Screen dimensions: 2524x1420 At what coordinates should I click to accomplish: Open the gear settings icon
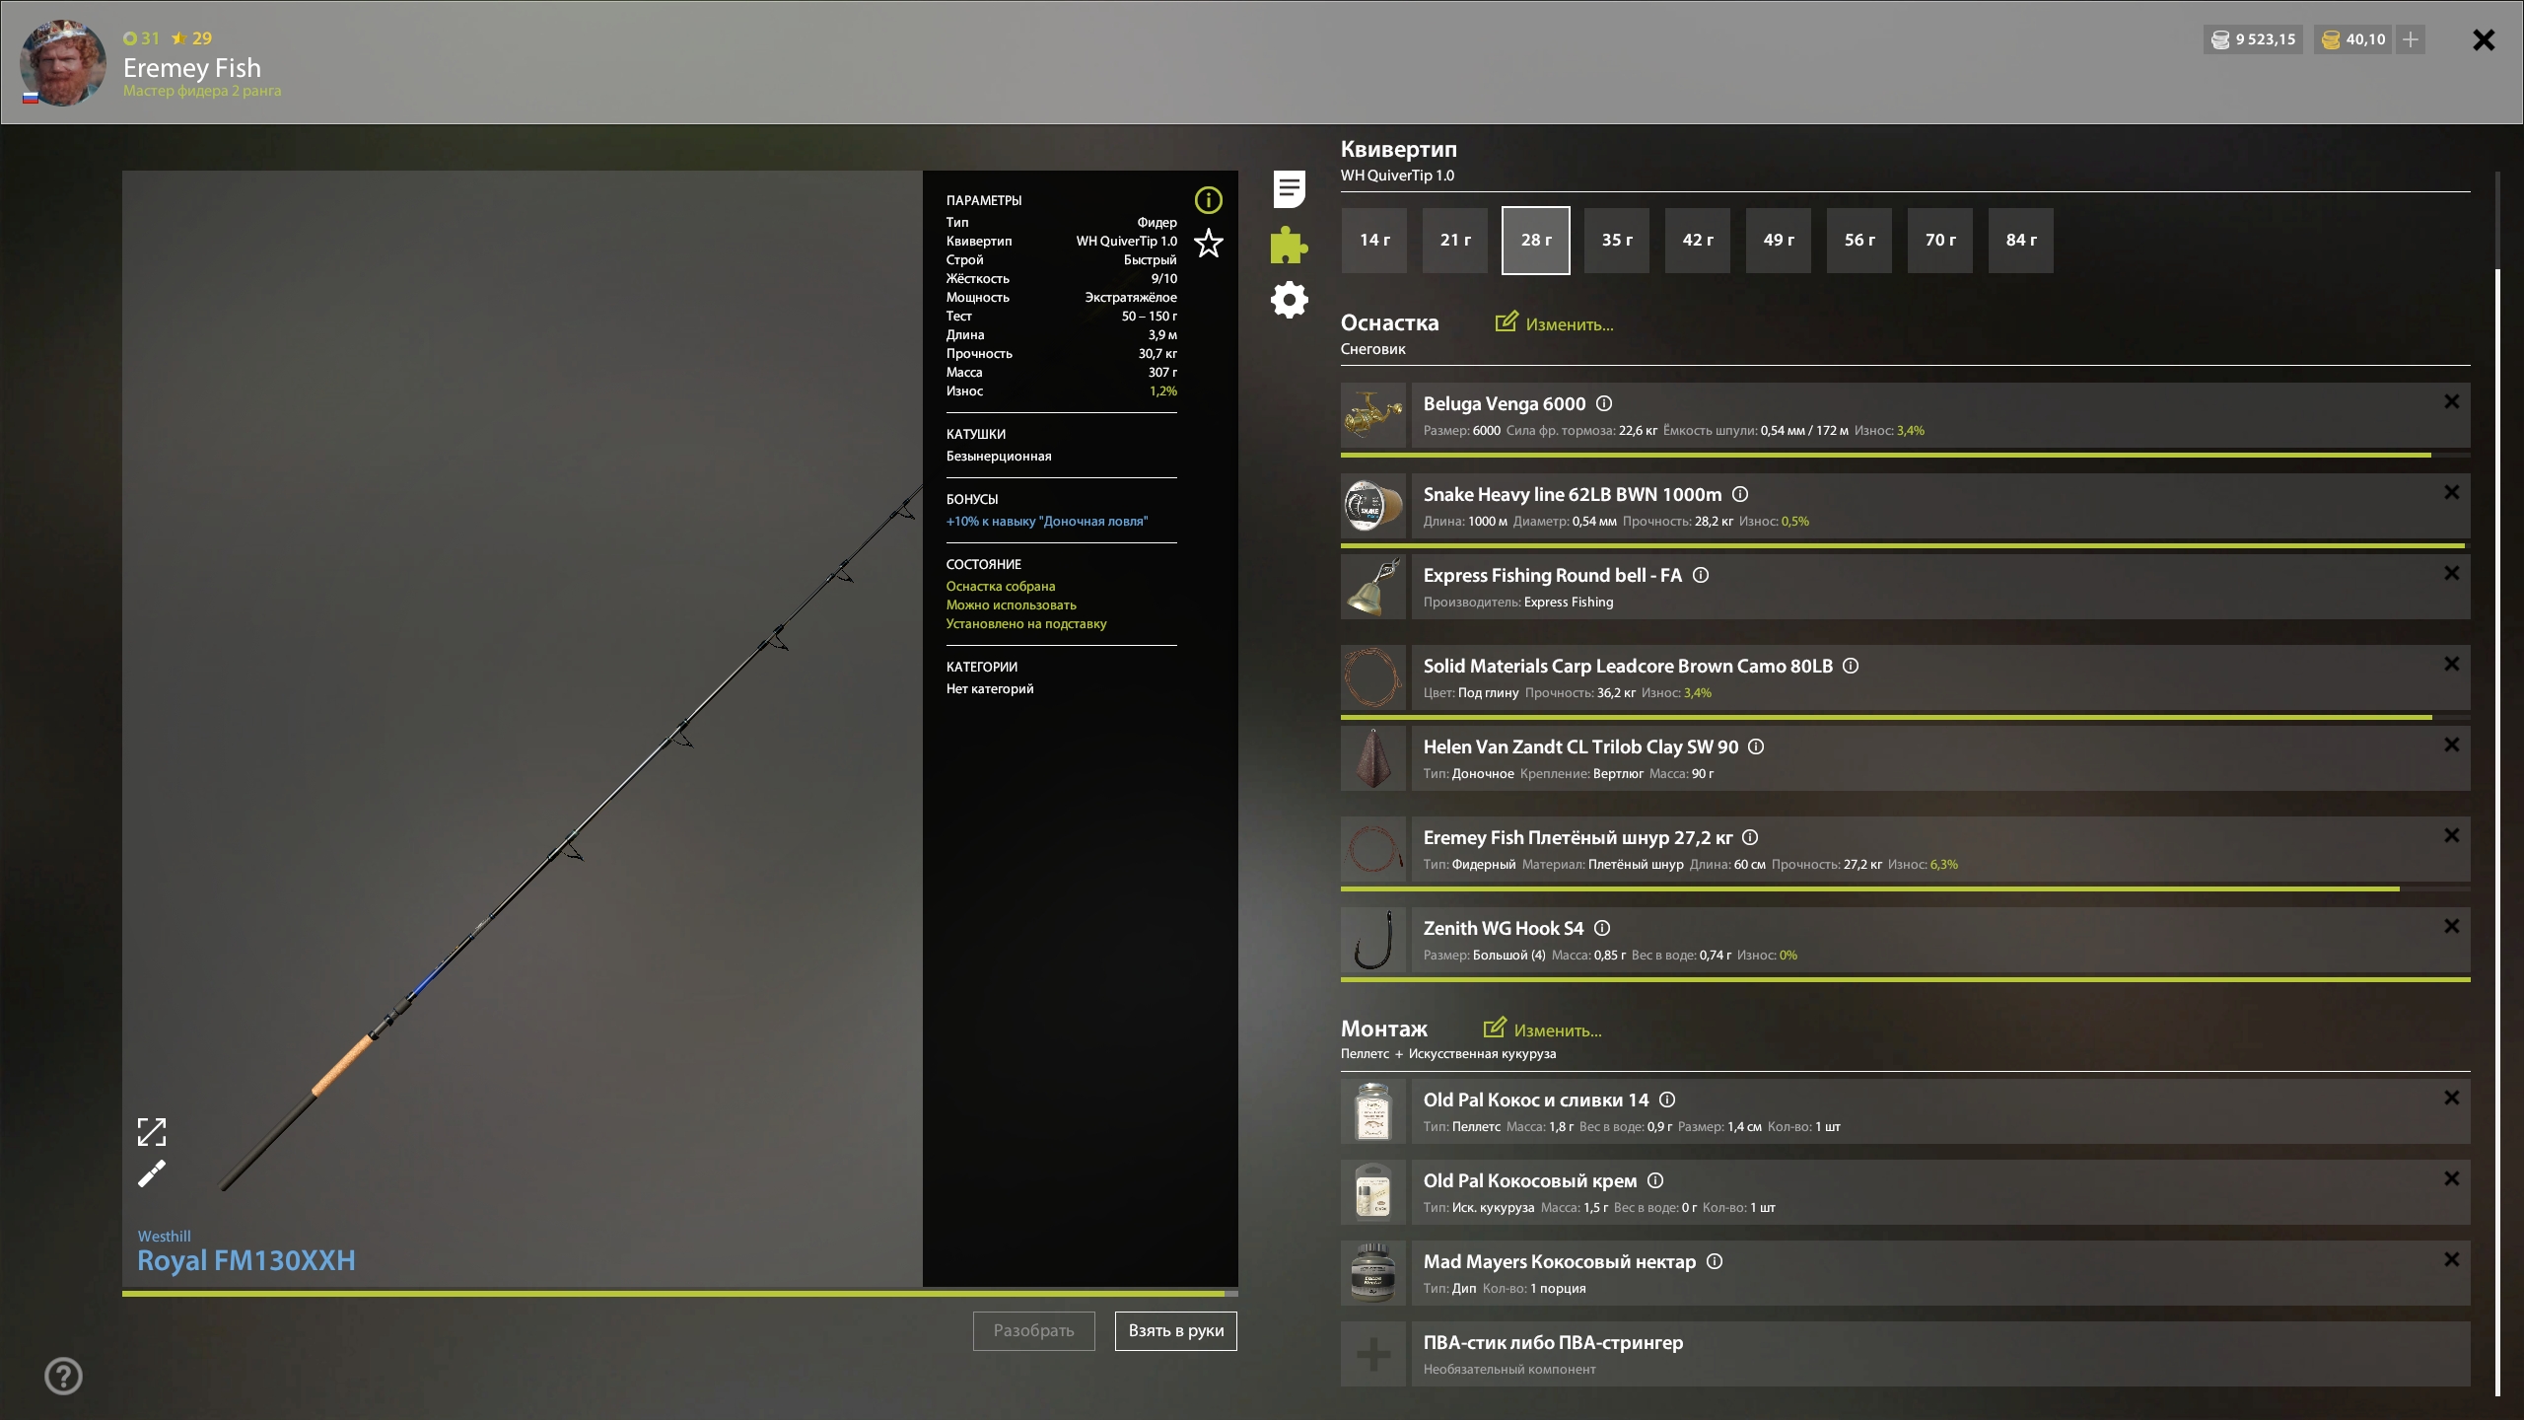(x=1289, y=300)
